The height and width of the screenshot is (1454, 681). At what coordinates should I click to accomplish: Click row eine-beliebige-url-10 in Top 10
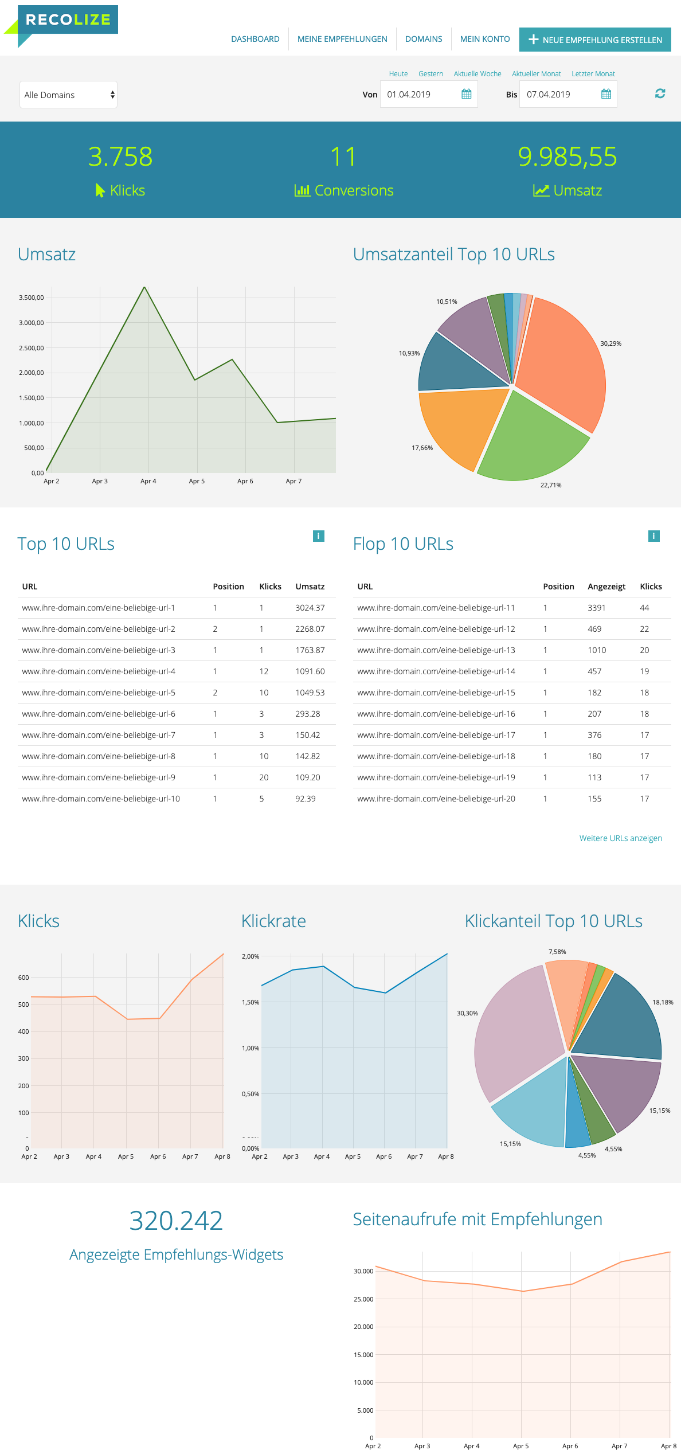click(x=177, y=799)
